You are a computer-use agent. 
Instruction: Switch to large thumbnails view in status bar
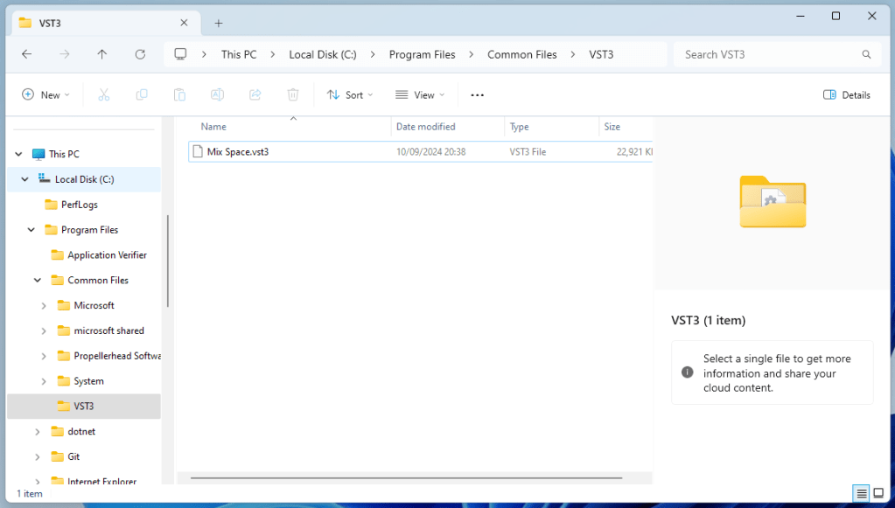point(878,493)
